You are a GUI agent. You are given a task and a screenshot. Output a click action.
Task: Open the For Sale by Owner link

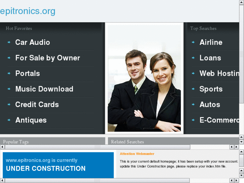[x=48, y=58]
